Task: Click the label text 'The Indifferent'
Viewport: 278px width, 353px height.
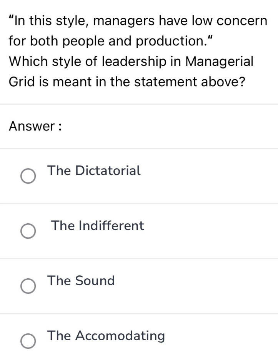Action: [x=98, y=226]
